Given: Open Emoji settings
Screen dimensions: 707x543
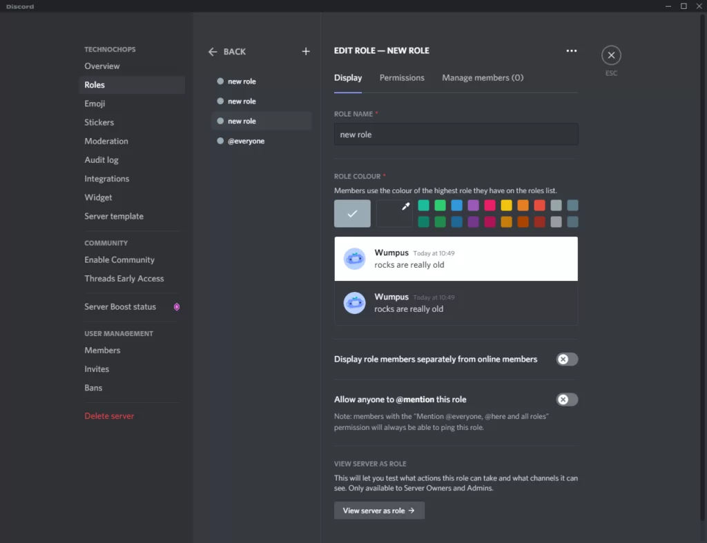Looking at the screenshot, I should click(132, 103).
